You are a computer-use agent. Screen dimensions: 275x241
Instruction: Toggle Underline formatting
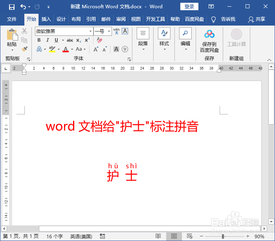point(56,40)
